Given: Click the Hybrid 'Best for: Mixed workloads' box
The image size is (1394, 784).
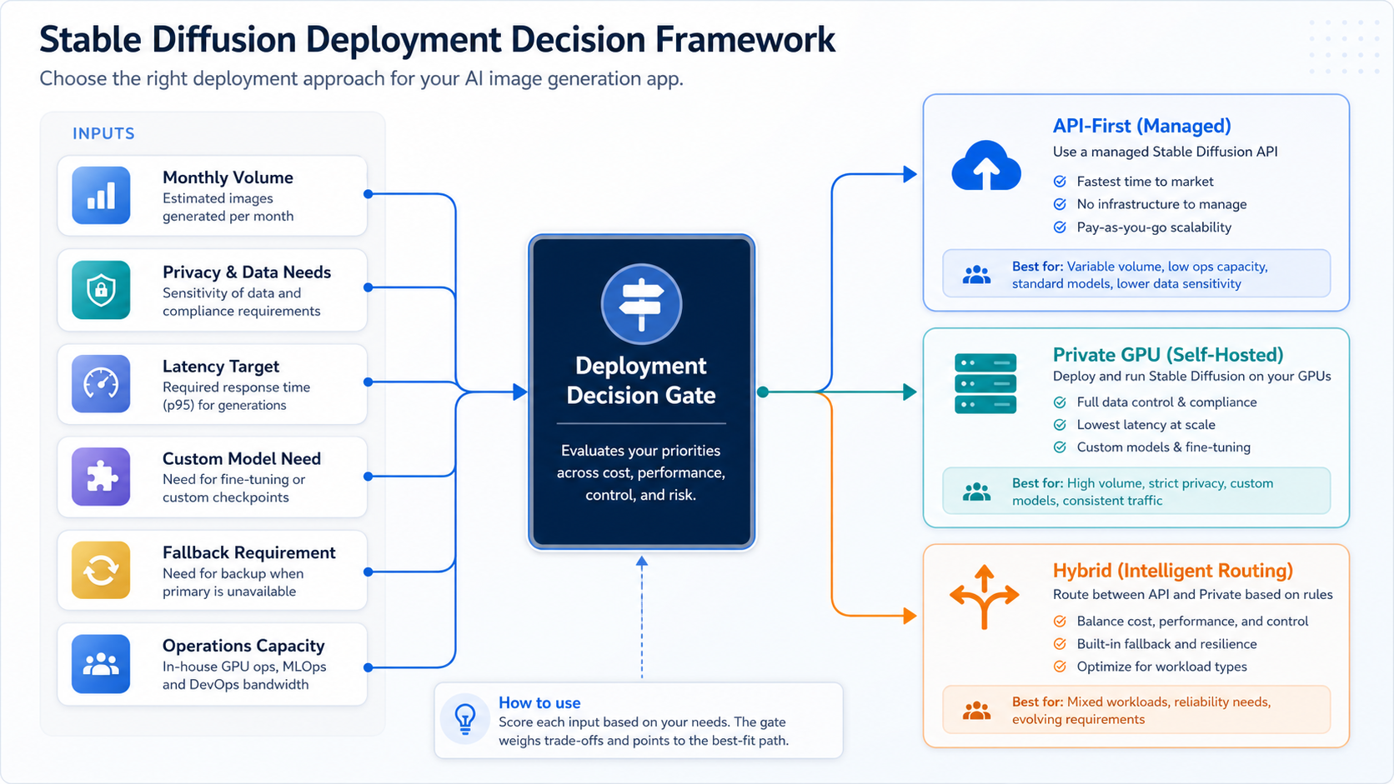Looking at the screenshot, I should (1136, 710).
